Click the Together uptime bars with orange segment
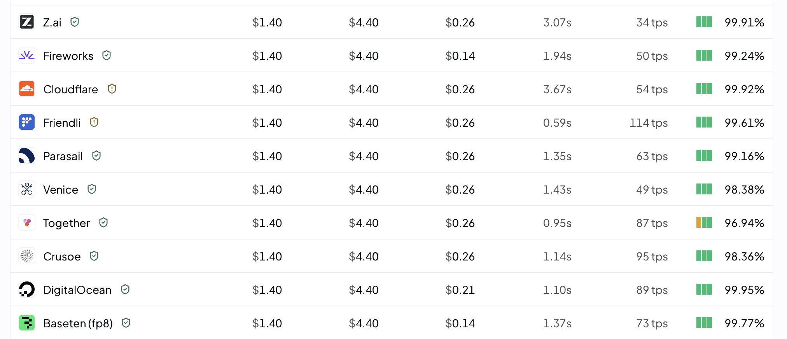Viewport: 787px width, 339px height. [x=704, y=223]
